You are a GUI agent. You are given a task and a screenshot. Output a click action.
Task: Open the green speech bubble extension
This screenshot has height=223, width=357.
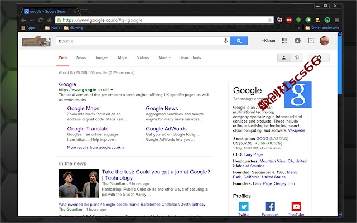click(298, 20)
